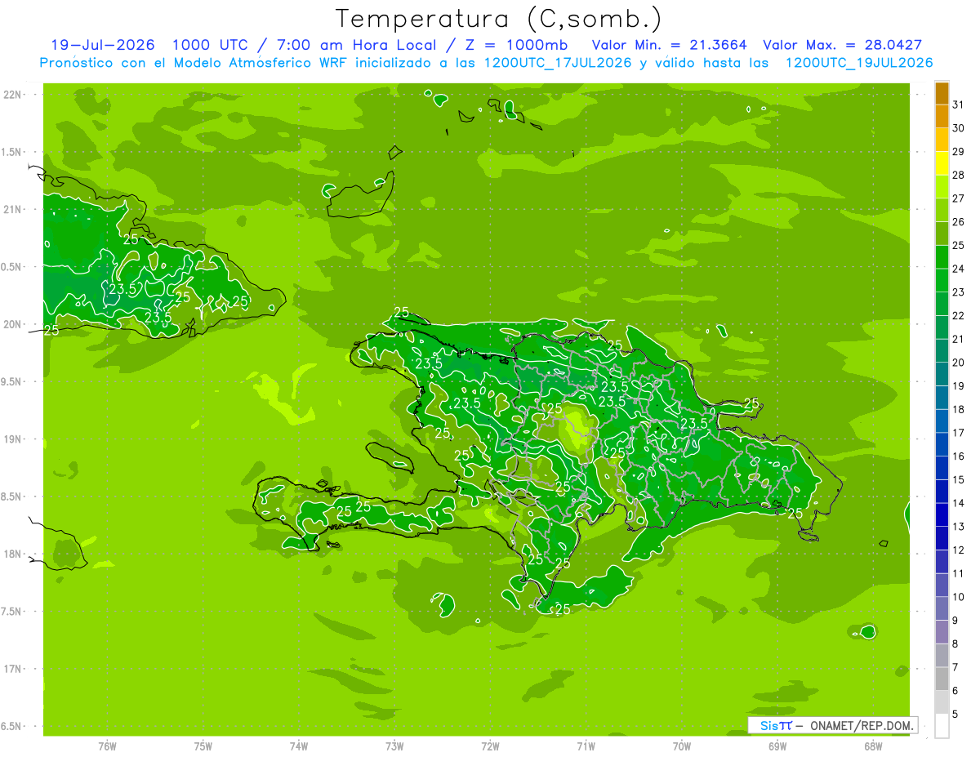Click the "ONAMET/REP.DOM." credit label

(863, 725)
